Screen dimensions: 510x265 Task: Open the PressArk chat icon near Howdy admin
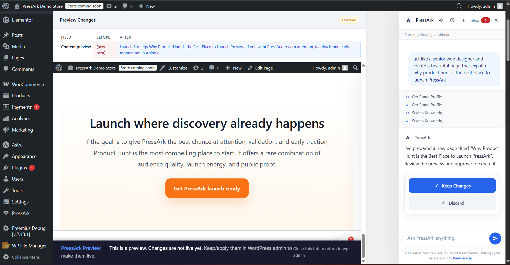click(459, 6)
